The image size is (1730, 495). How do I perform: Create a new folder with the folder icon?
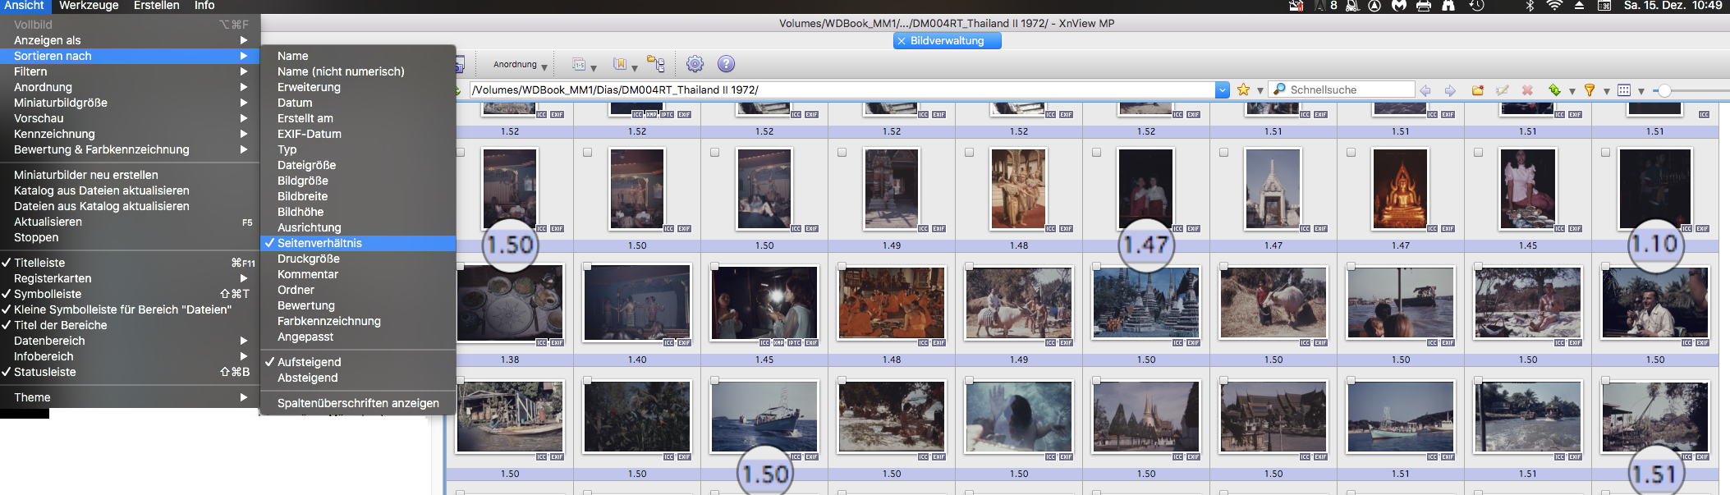[x=1477, y=90]
